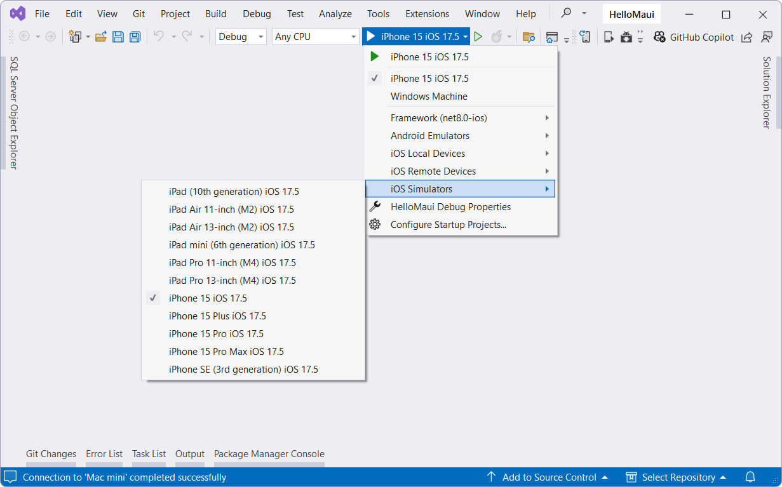Open the Git menu
Image resolution: width=782 pixels, height=487 pixels.
click(138, 13)
